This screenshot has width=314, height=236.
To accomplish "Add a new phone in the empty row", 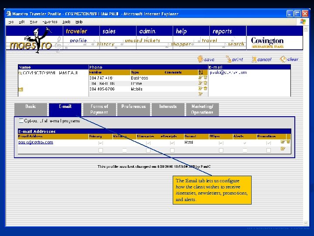I will tap(200, 94).
